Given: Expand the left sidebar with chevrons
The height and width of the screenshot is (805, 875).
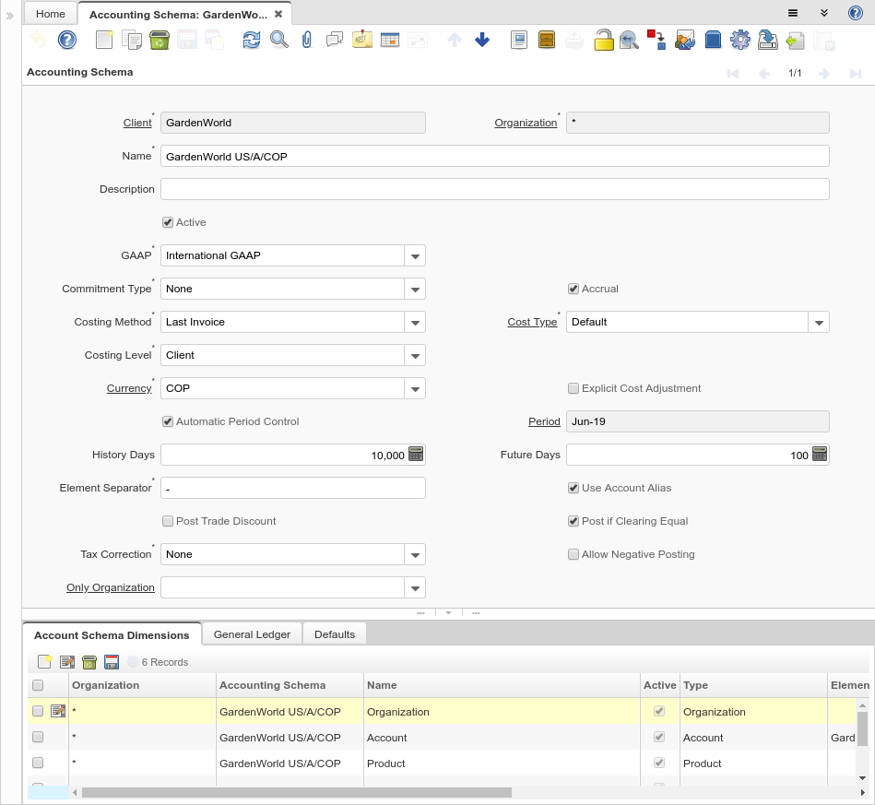Looking at the screenshot, I should point(9,16).
